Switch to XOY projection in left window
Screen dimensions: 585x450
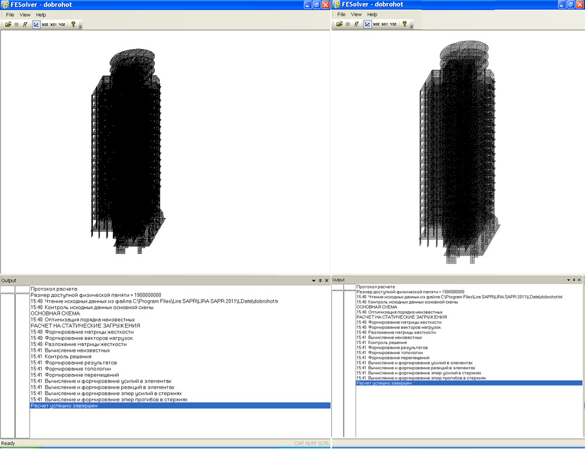click(54, 25)
